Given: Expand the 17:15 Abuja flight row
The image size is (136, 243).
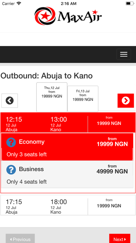Looking at the screenshot, I should tap(68, 205).
